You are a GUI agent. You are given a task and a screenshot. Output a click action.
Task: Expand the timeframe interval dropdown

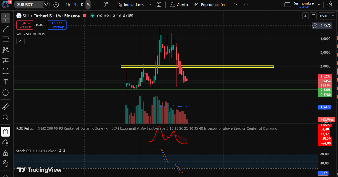click(x=94, y=5)
